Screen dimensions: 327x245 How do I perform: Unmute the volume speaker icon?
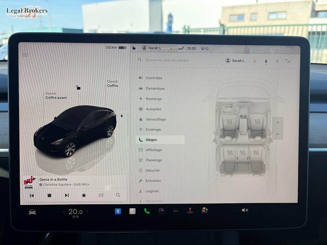(245, 210)
